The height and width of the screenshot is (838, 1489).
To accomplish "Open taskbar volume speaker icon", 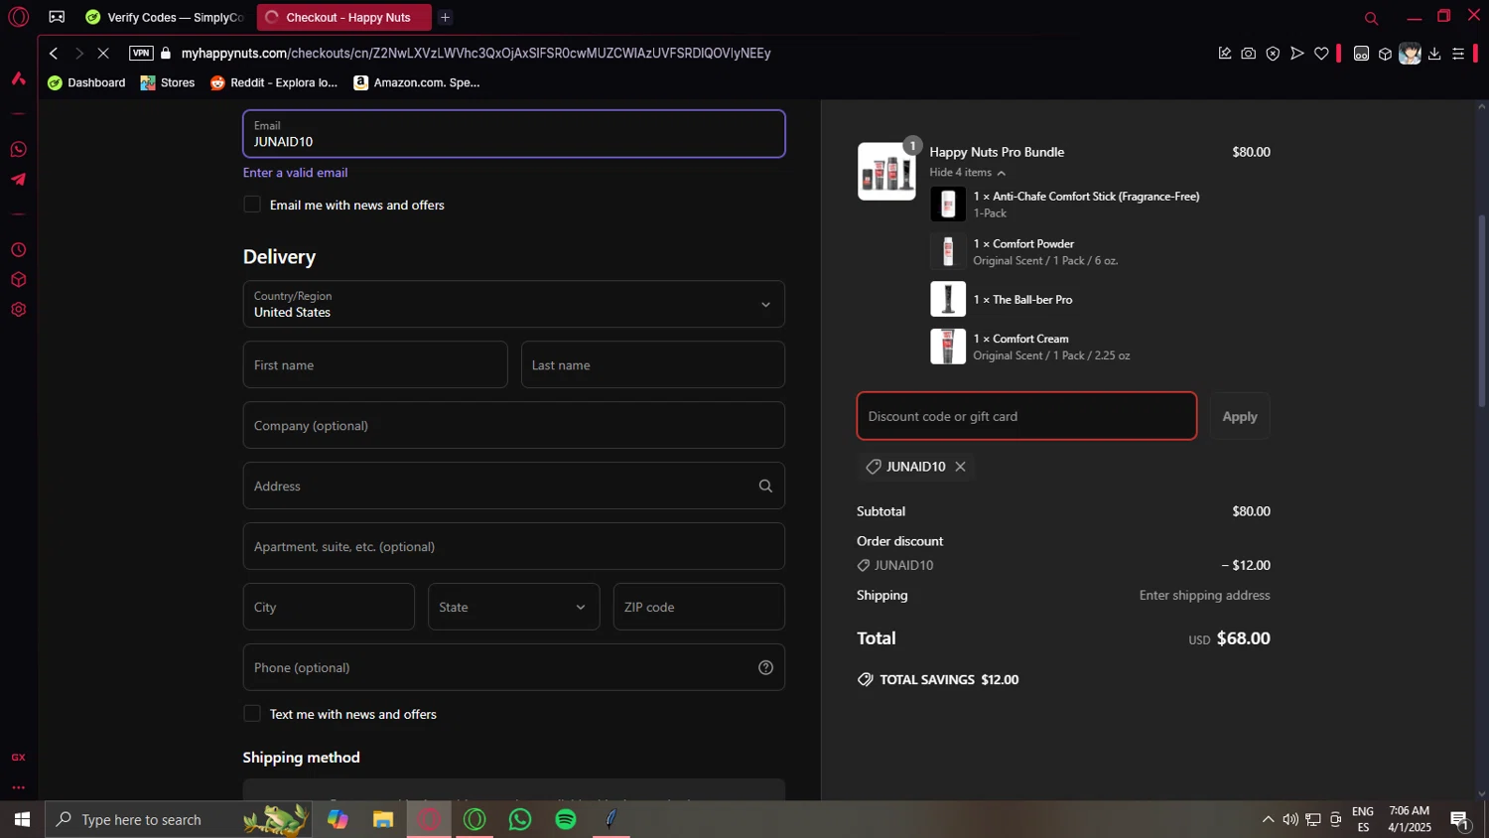I will (1289, 819).
